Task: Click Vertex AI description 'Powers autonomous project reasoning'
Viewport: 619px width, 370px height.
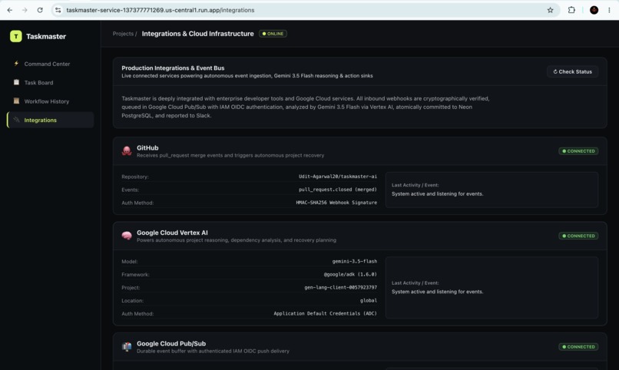Action: [237, 240]
